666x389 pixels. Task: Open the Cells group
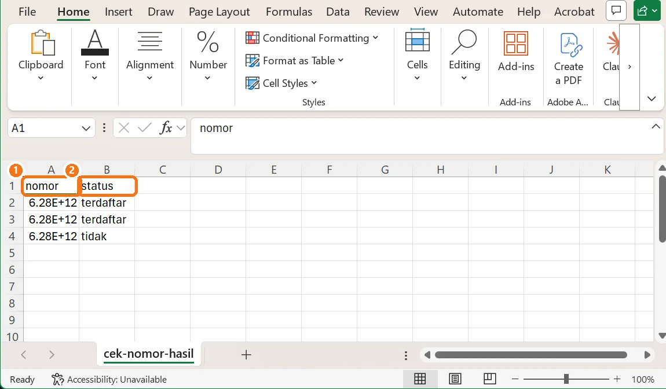pos(417,55)
